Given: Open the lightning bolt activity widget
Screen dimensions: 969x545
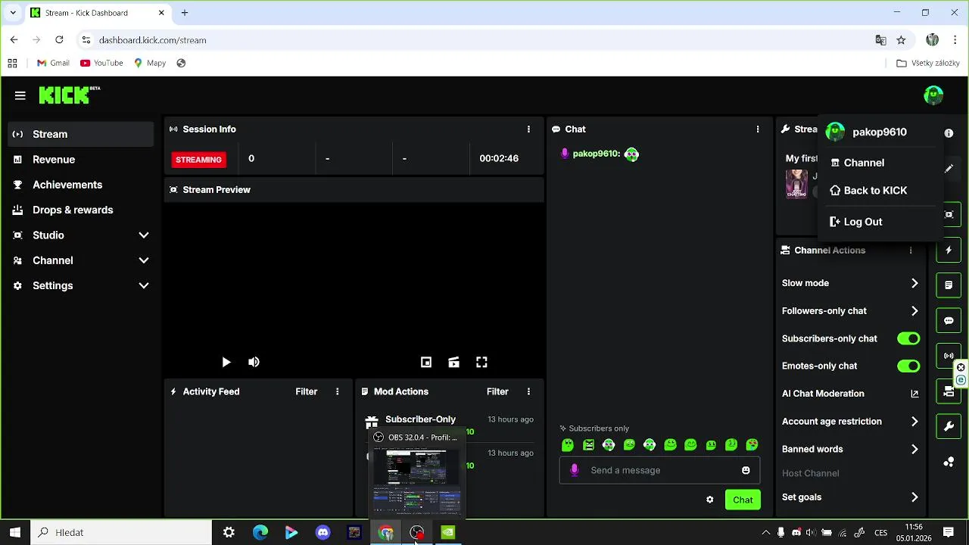Looking at the screenshot, I should [949, 250].
